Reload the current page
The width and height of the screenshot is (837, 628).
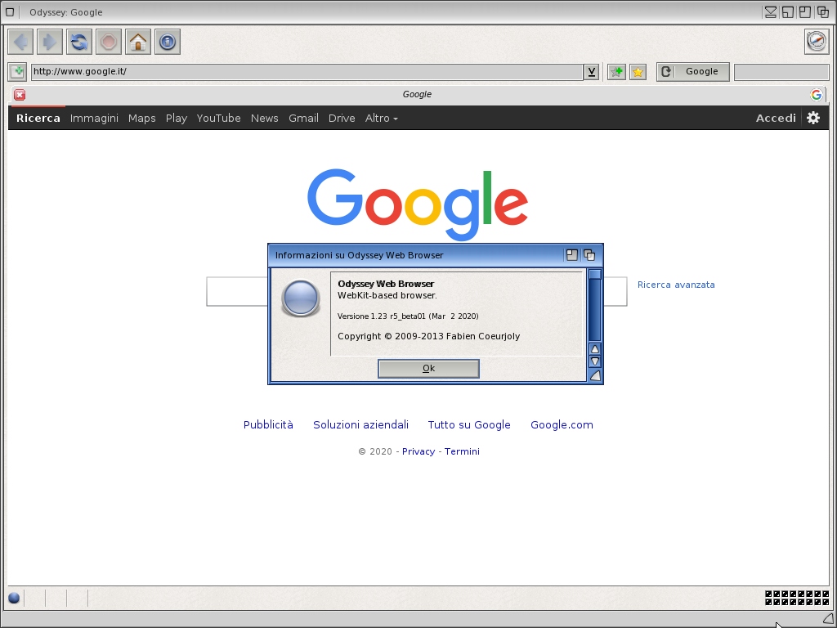[x=79, y=42]
